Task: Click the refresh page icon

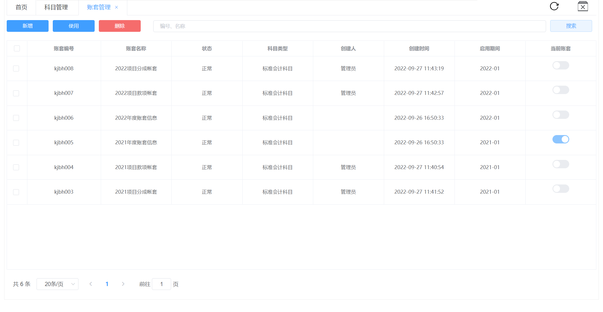Action: tap(554, 6)
